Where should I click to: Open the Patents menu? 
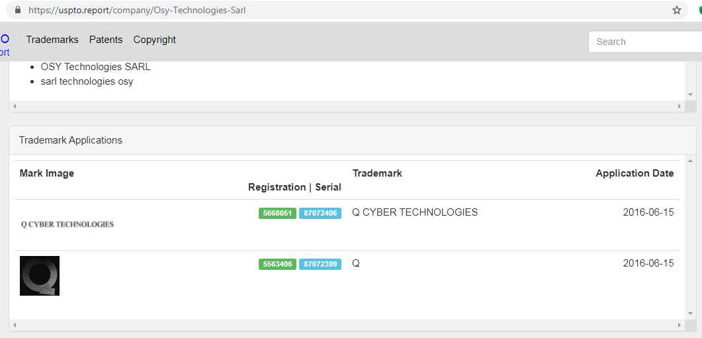tap(106, 40)
